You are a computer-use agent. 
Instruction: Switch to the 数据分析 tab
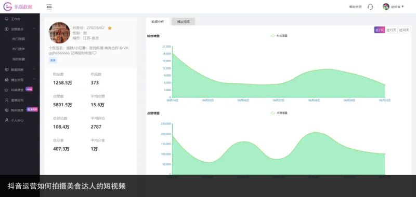(158, 22)
